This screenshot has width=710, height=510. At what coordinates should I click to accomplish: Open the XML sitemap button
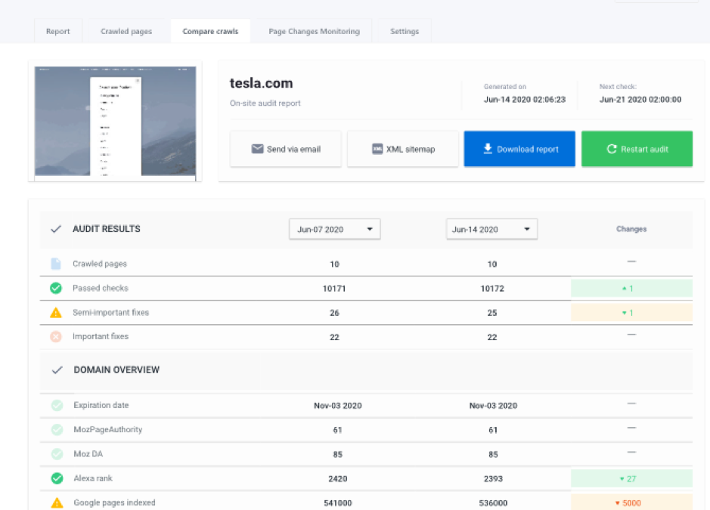tap(403, 149)
